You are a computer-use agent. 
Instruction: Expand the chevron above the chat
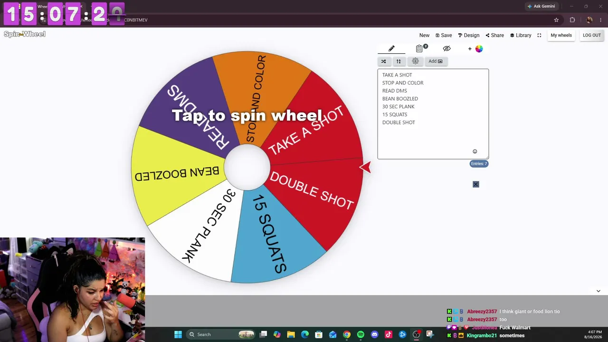(x=598, y=291)
